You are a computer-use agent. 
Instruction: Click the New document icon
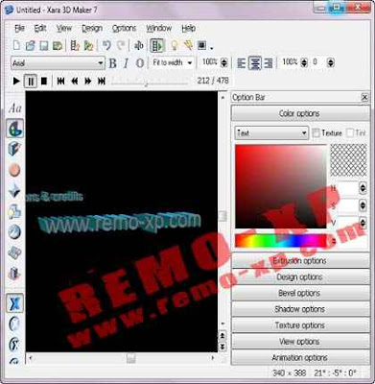[x=16, y=46]
